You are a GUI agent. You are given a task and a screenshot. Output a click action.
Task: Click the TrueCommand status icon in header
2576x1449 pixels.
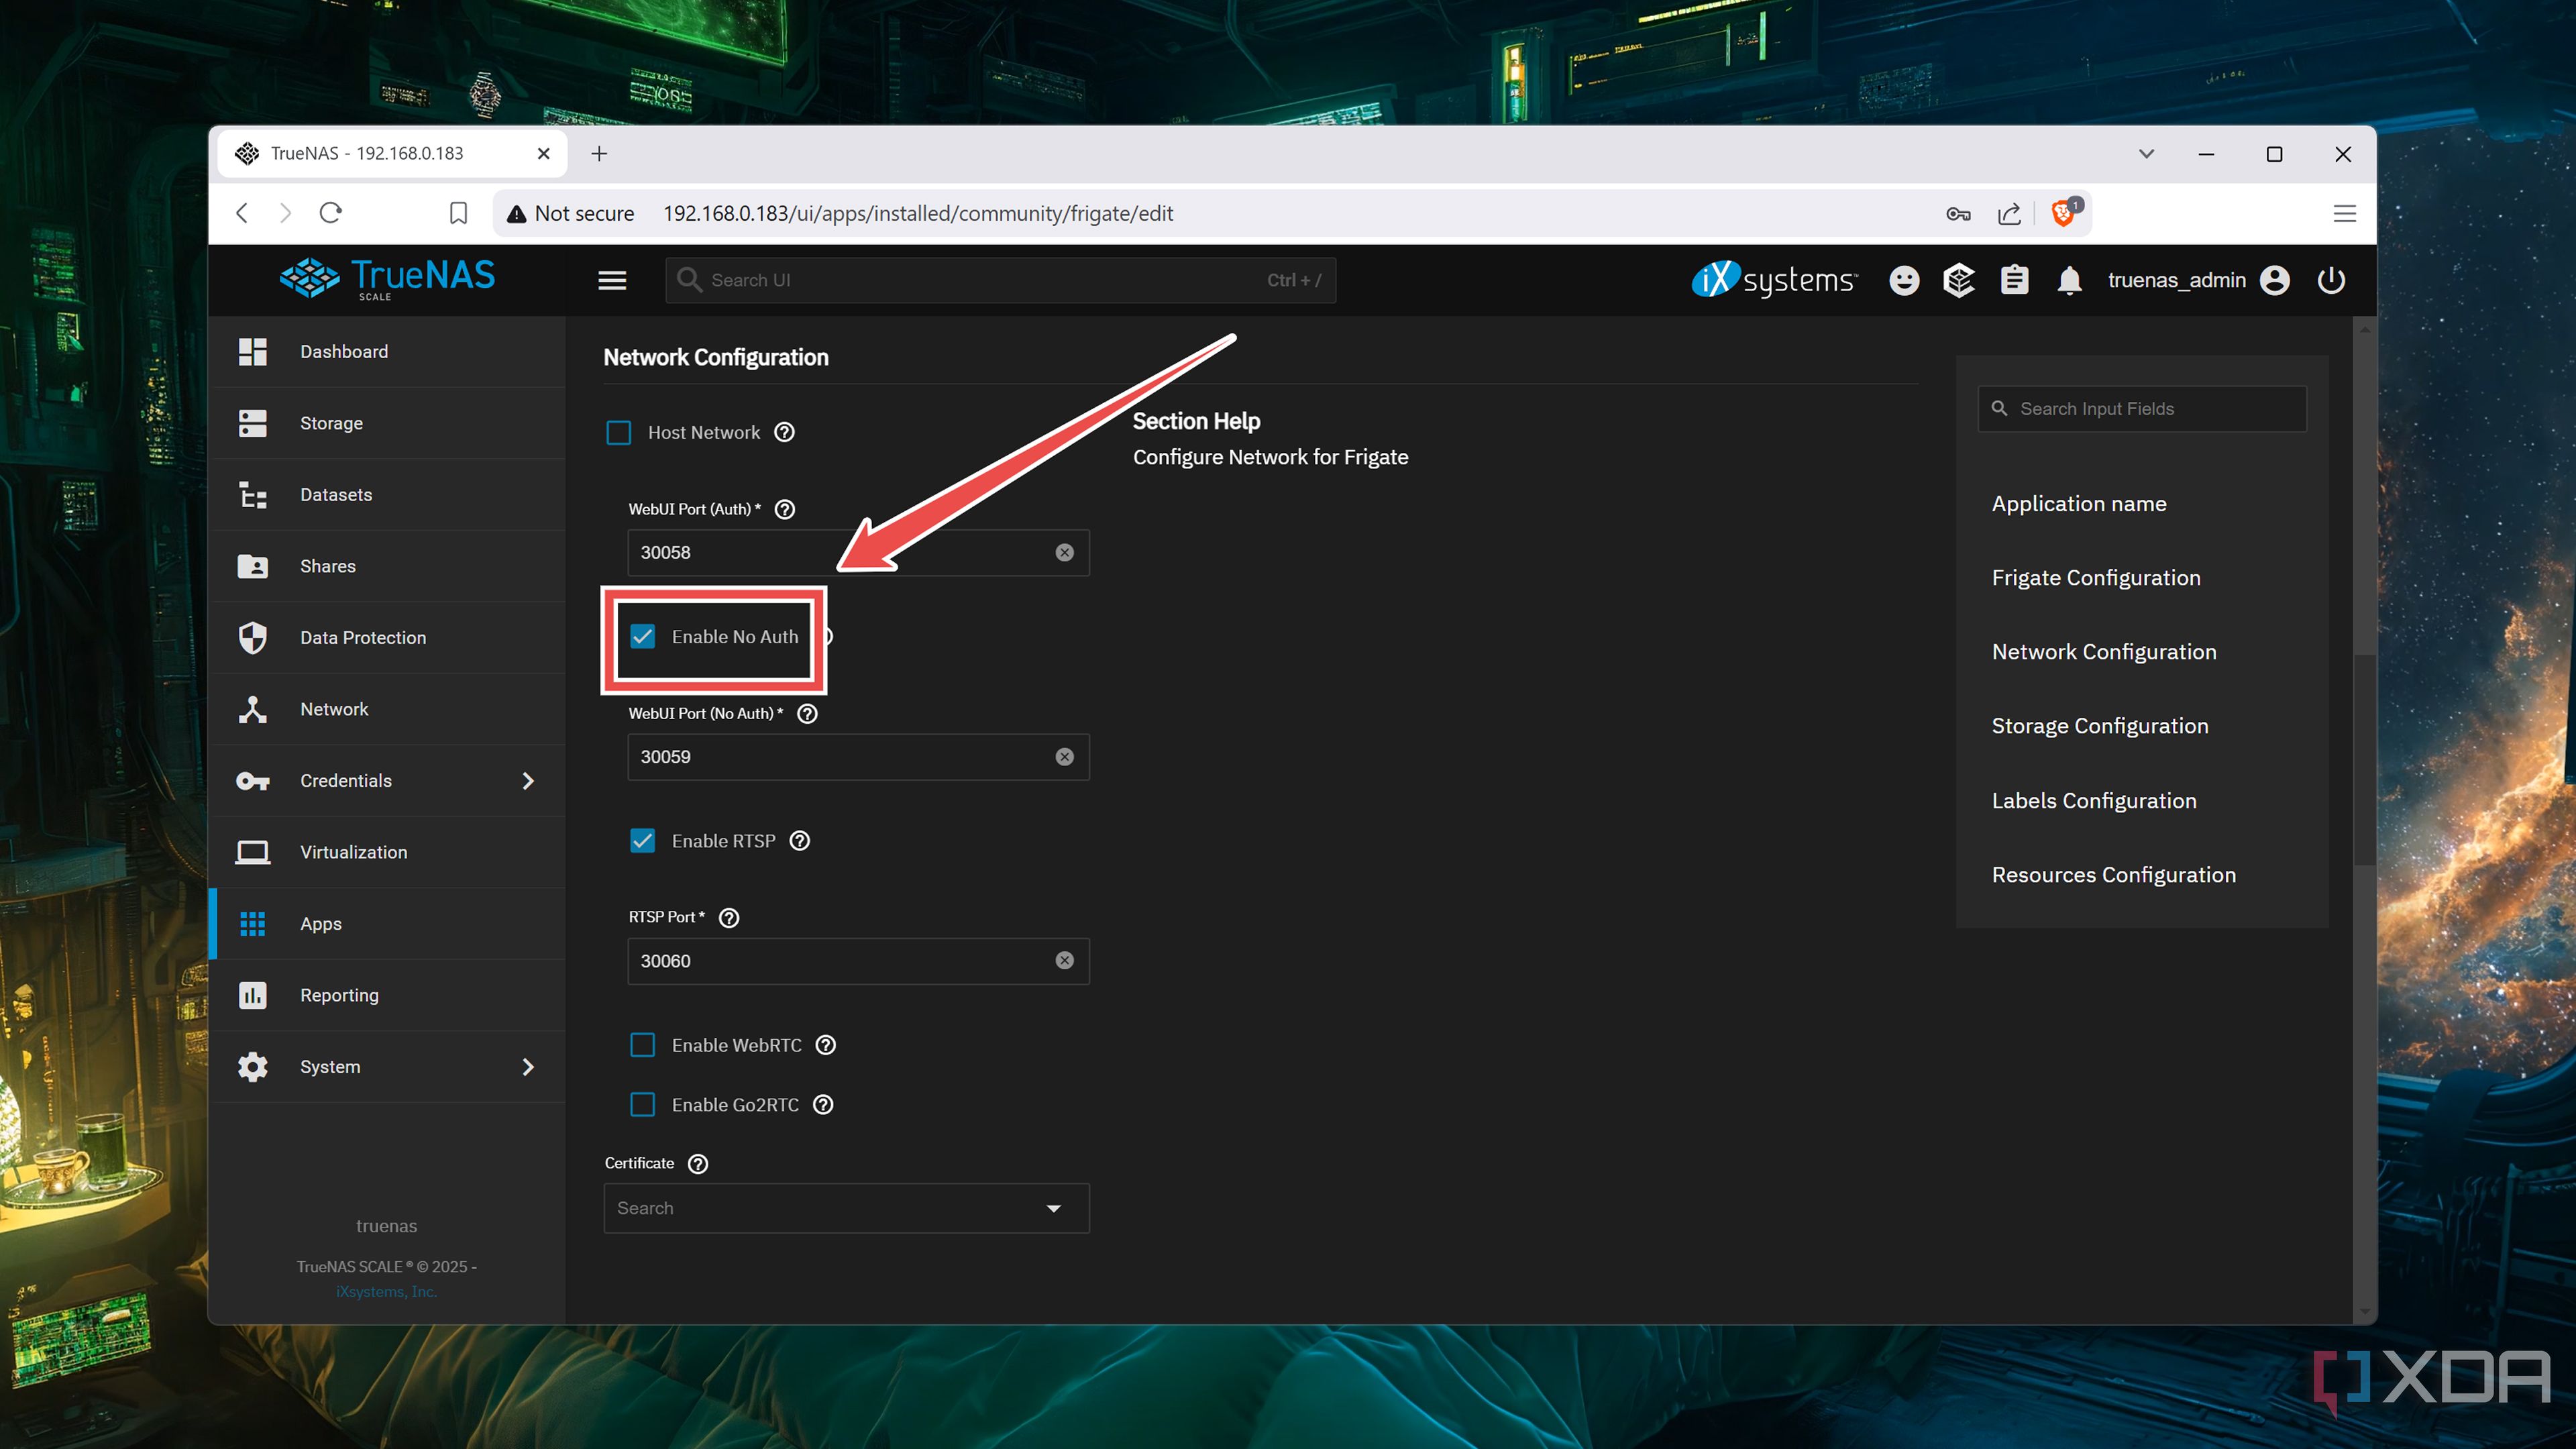click(1958, 280)
